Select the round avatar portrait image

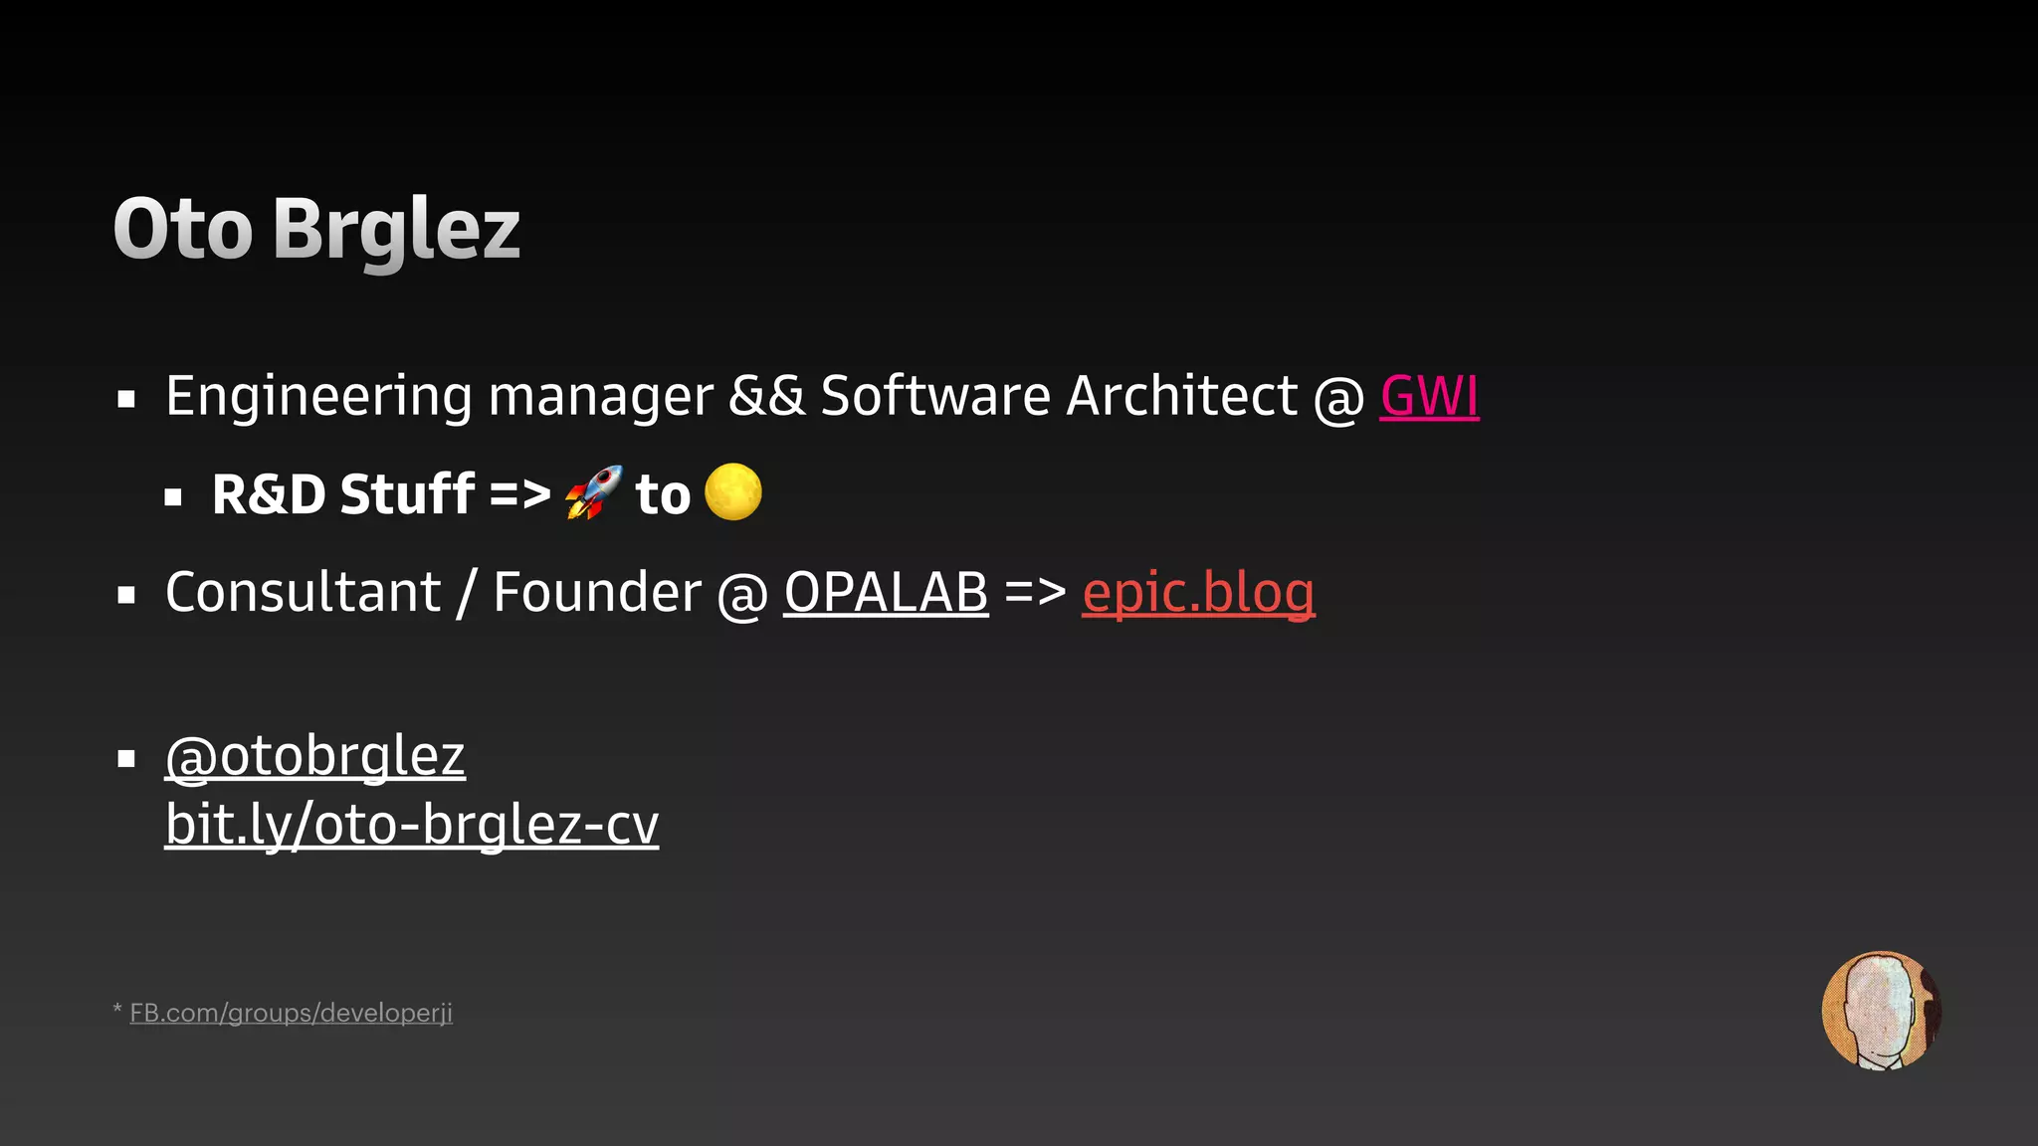click(1881, 1010)
